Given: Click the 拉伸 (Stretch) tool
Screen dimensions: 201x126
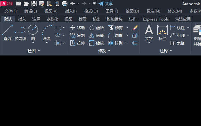Looking at the screenshot, I should 78,43.
